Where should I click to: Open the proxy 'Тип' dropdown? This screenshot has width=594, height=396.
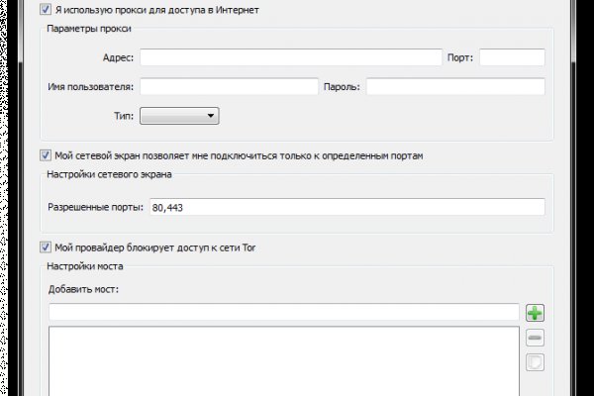click(179, 116)
